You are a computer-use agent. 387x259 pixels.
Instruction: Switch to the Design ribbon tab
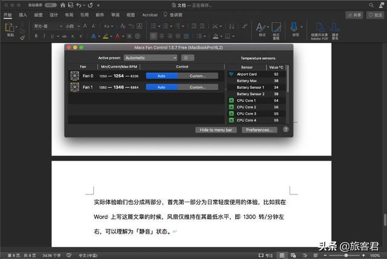click(x=54, y=15)
